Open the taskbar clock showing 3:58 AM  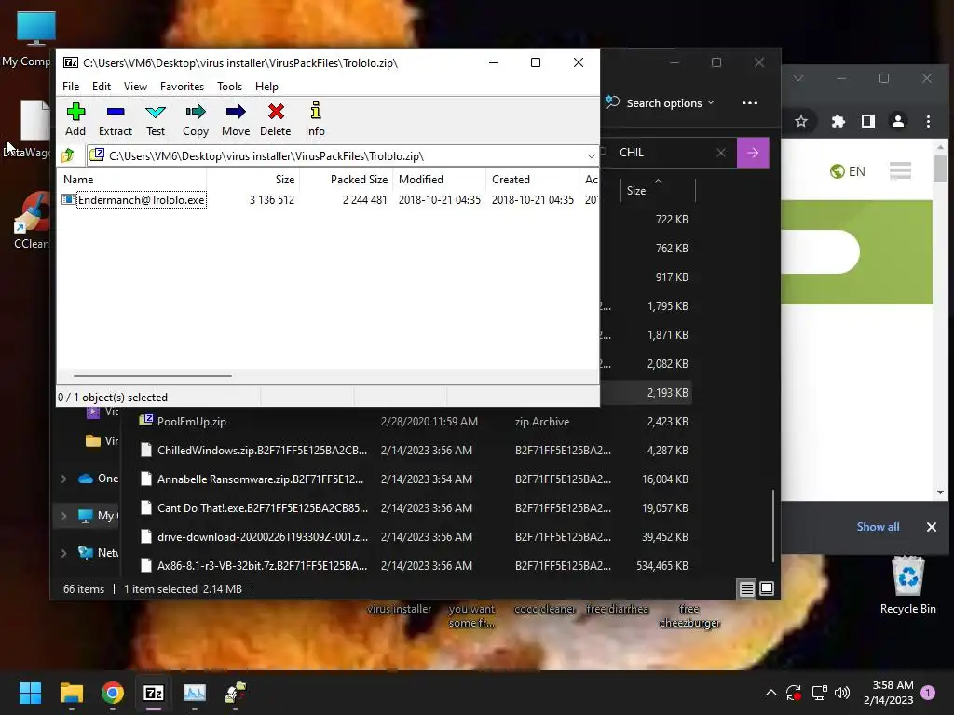click(x=888, y=693)
